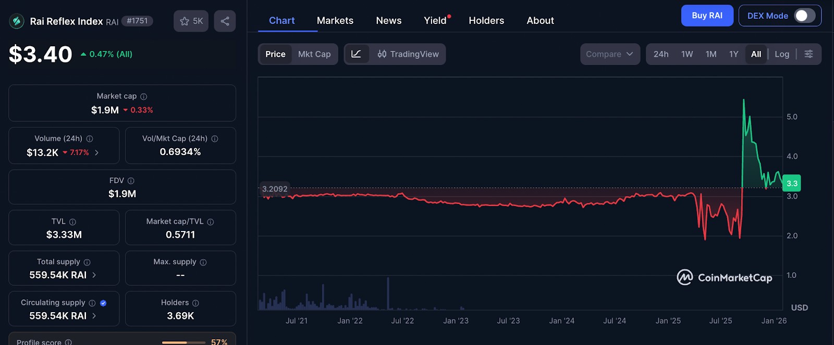Expand Volume (24h) details chevron

(97, 152)
